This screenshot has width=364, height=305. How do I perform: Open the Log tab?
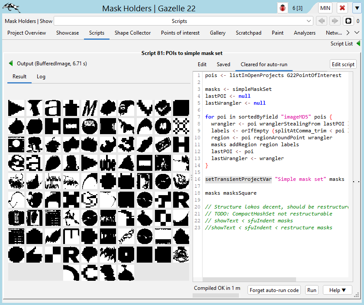(x=41, y=77)
